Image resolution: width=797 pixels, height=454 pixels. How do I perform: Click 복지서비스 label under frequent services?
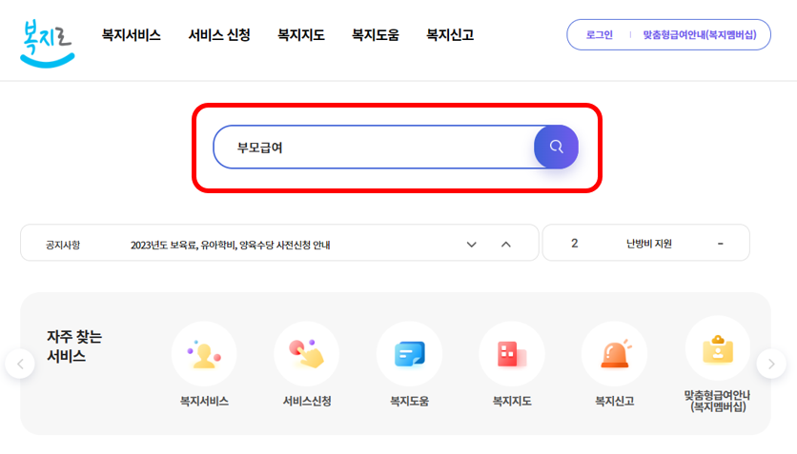pos(204,402)
